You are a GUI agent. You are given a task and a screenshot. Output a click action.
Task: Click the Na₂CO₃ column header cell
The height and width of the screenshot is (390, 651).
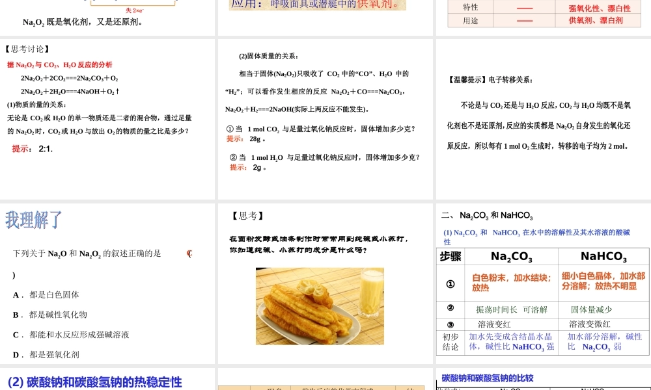(x=512, y=257)
